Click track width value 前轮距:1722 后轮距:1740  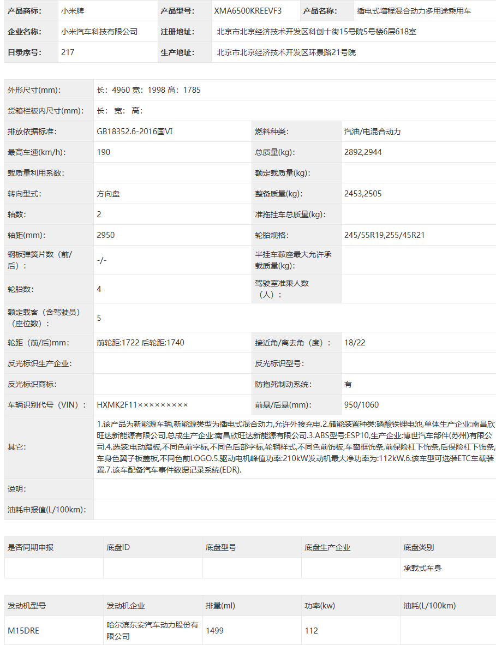pos(140,343)
